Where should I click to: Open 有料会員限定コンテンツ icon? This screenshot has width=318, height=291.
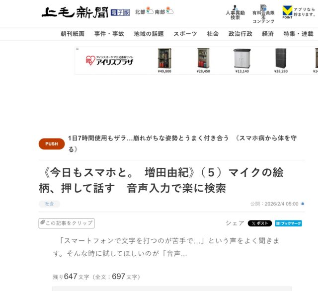pyautogui.click(x=263, y=8)
